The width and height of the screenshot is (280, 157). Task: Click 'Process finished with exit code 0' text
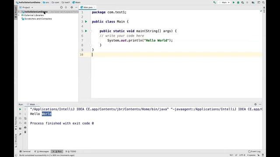coord(62,123)
